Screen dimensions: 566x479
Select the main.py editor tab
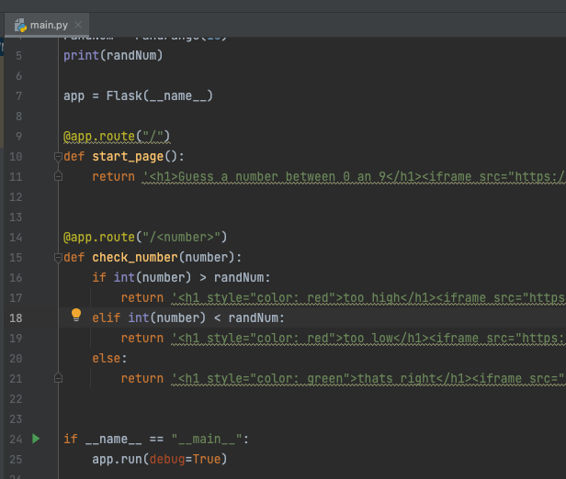pyautogui.click(x=47, y=25)
